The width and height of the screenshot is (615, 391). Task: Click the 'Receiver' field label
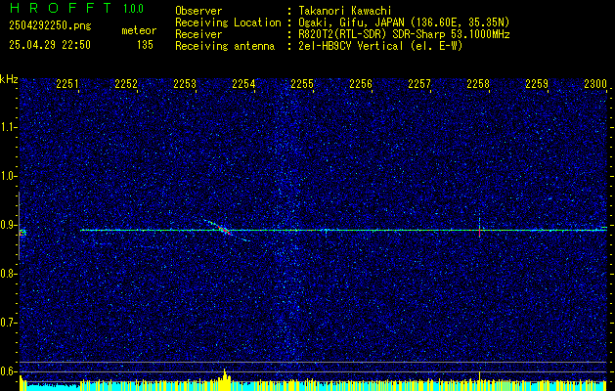(198, 34)
